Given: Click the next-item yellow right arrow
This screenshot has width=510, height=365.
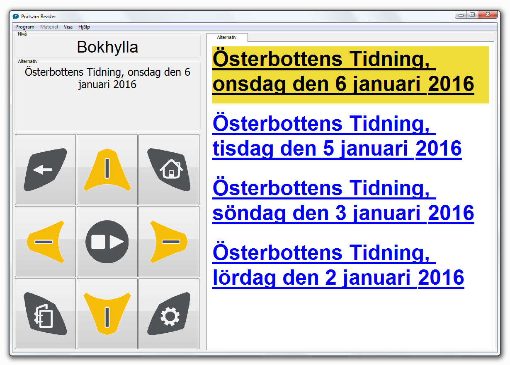Looking at the screenshot, I should [x=168, y=241].
